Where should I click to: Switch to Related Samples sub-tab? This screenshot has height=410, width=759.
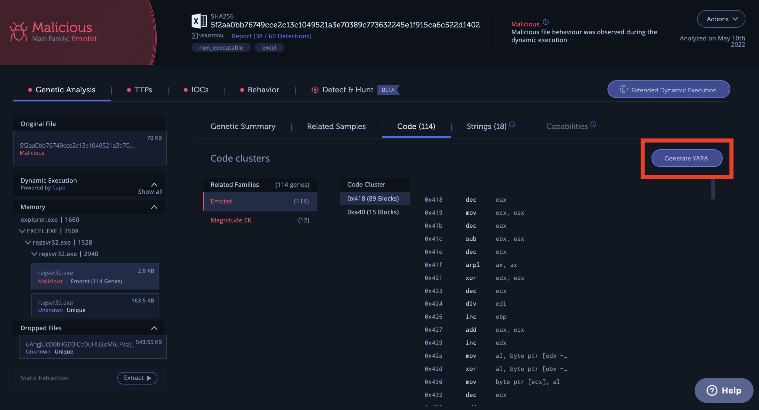tap(336, 126)
